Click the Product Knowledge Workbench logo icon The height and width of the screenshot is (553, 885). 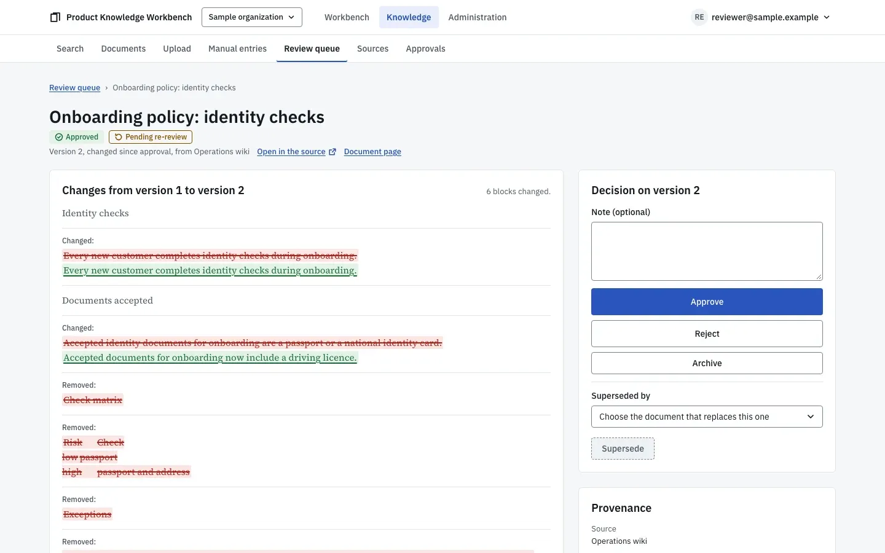point(55,17)
